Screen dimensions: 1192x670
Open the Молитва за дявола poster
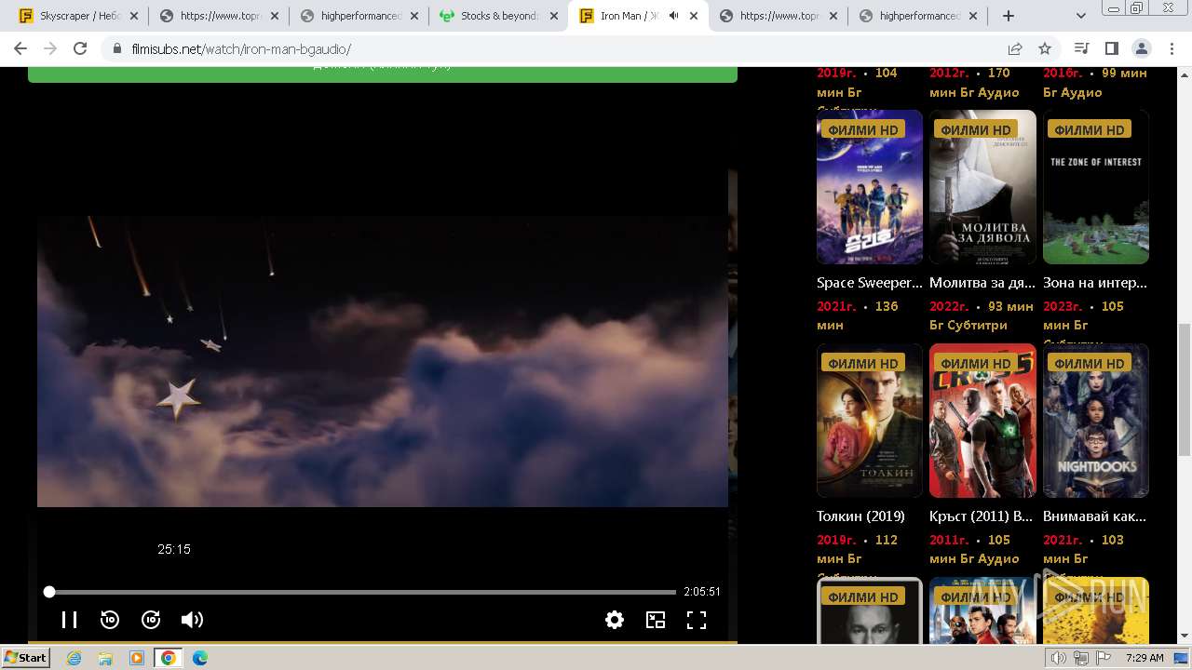(982, 187)
